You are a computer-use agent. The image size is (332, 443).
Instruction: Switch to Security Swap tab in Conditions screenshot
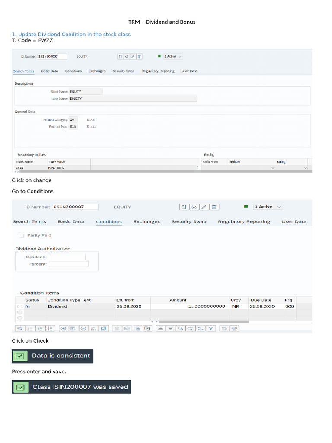pyautogui.click(x=189, y=222)
